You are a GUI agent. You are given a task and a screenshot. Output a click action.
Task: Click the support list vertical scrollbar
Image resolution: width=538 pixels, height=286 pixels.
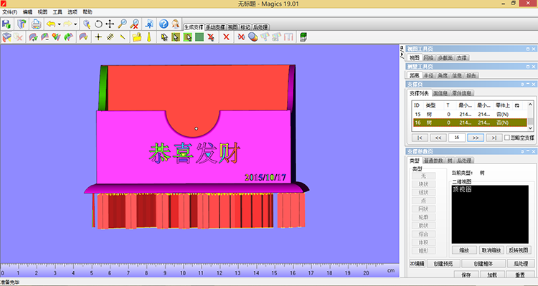tap(530, 116)
